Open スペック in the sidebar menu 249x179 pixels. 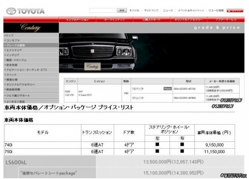tap(31, 75)
